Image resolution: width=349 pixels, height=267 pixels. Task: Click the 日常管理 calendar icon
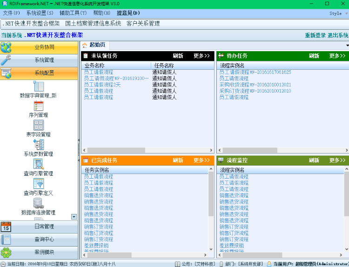click(6, 227)
